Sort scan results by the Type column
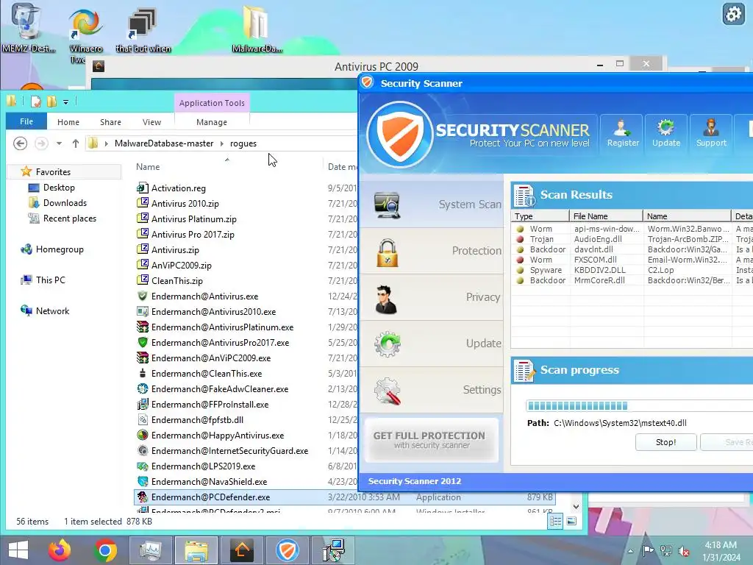 coord(540,216)
